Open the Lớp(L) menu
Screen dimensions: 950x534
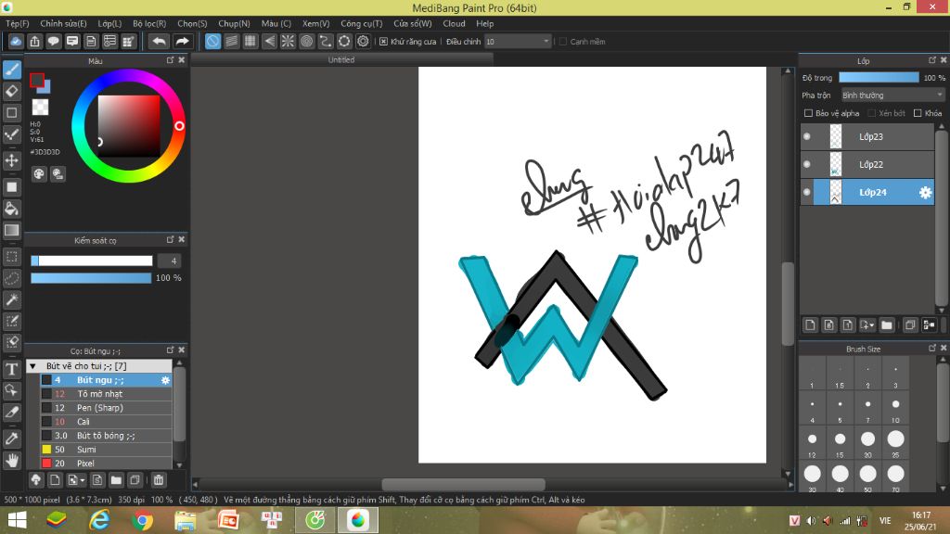pyautogui.click(x=109, y=23)
